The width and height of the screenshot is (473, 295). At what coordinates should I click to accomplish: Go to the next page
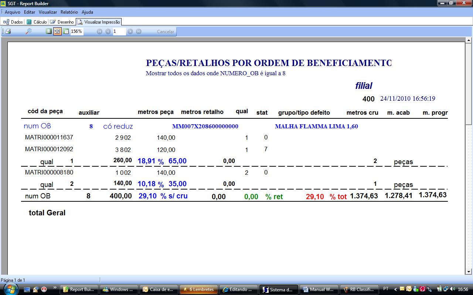(x=130, y=32)
